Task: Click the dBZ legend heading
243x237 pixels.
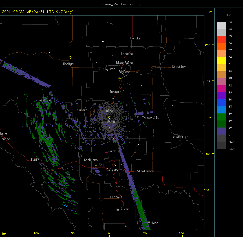Action: click(x=228, y=15)
